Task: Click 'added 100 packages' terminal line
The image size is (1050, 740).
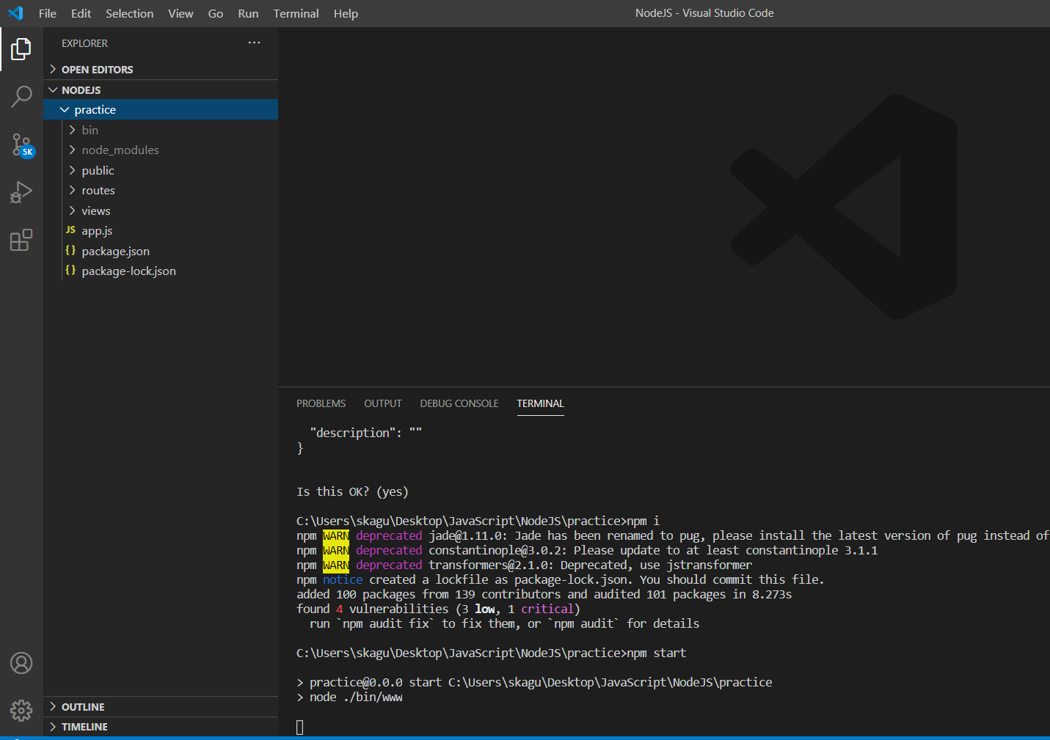Action: pyautogui.click(x=544, y=594)
